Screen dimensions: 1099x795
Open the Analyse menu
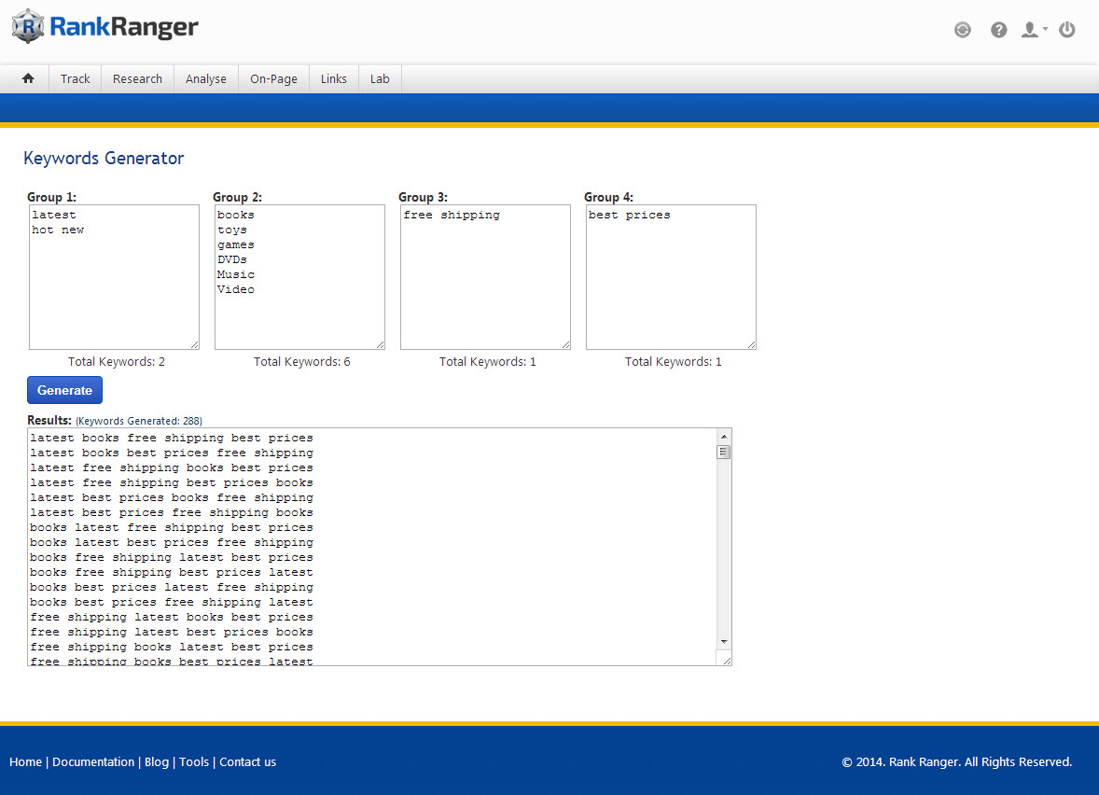[x=206, y=78]
